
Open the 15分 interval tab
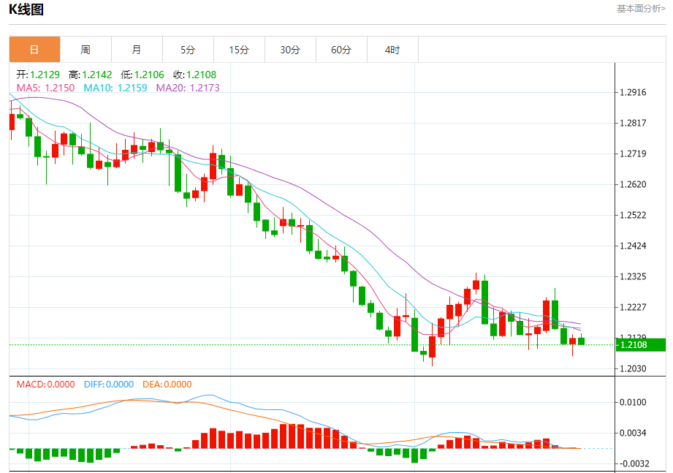[x=239, y=50]
